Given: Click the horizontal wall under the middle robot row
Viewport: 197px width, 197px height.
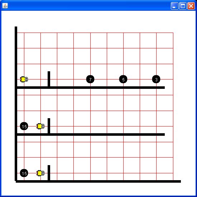Looking at the screenshot, I should click(91, 134).
